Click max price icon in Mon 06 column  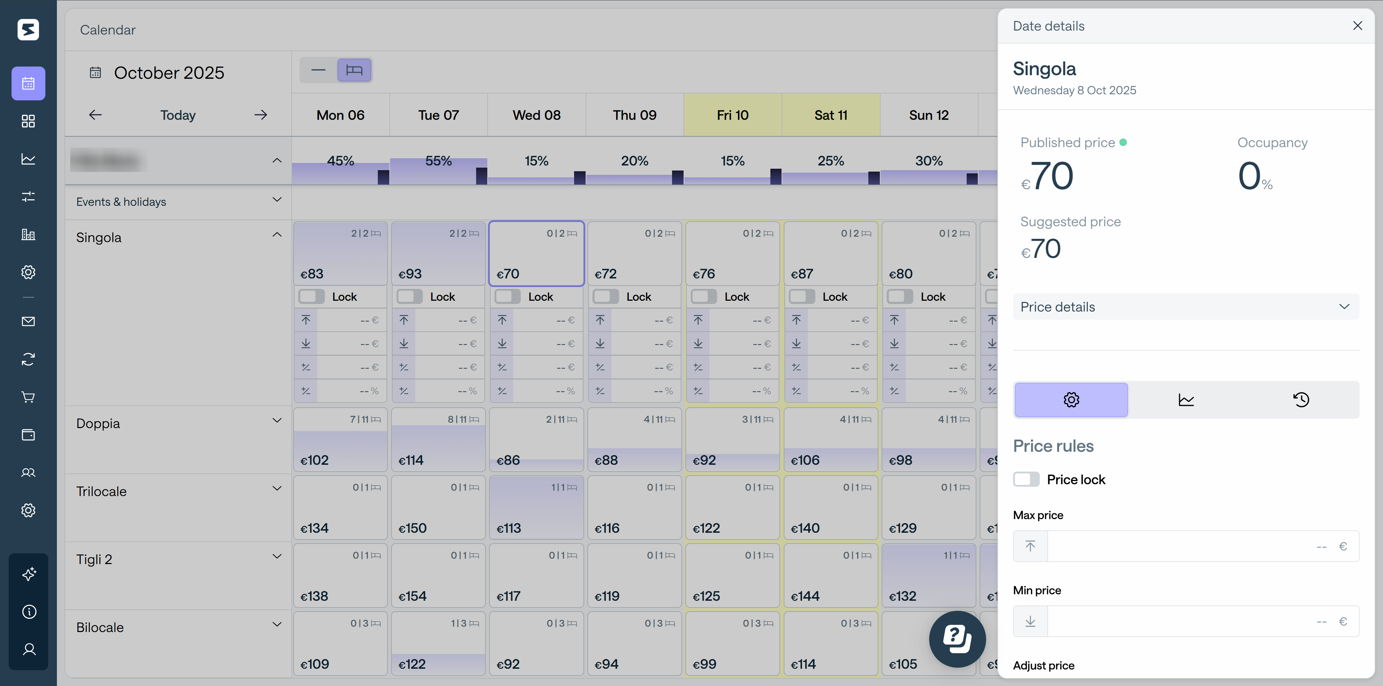coord(305,320)
